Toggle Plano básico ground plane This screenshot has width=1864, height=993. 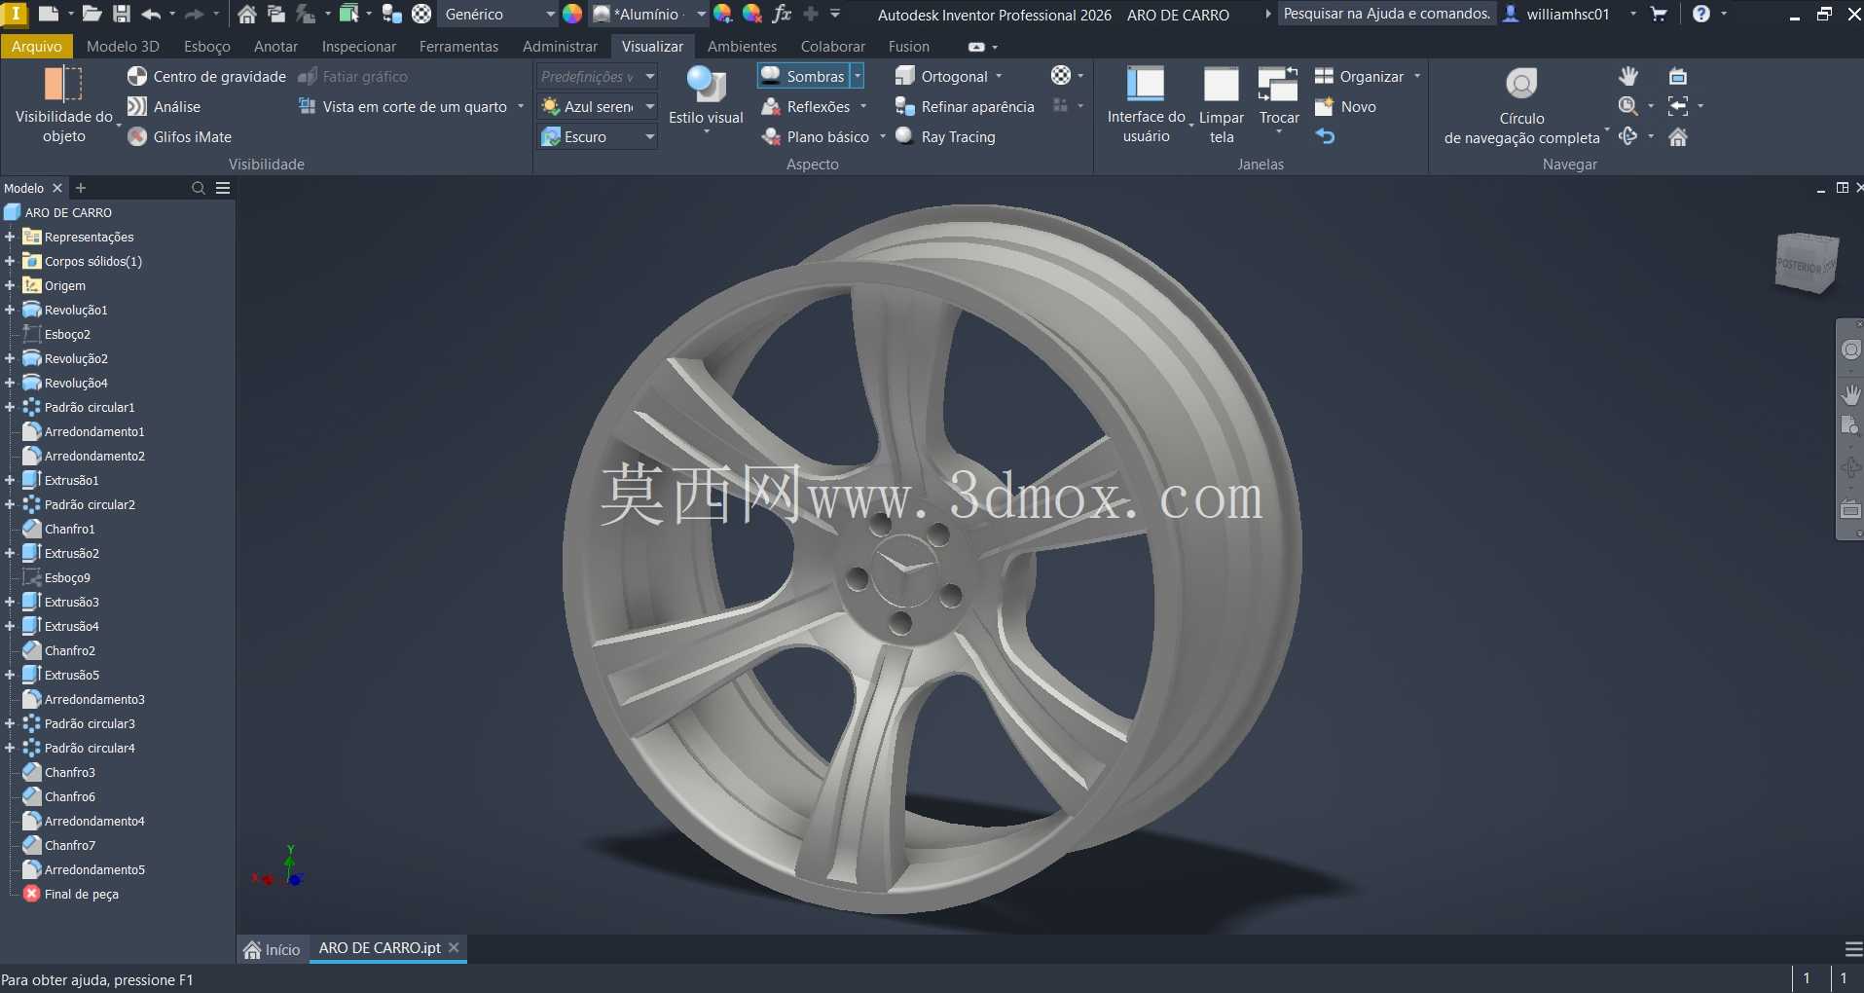pos(816,136)
